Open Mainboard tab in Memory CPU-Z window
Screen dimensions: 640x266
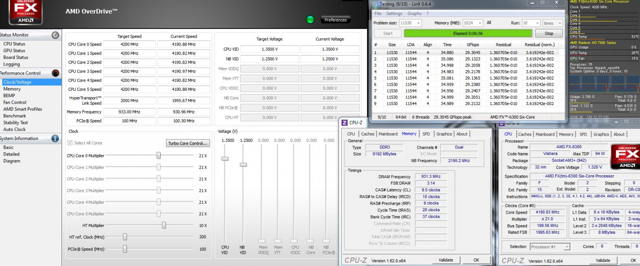[388, 134]
